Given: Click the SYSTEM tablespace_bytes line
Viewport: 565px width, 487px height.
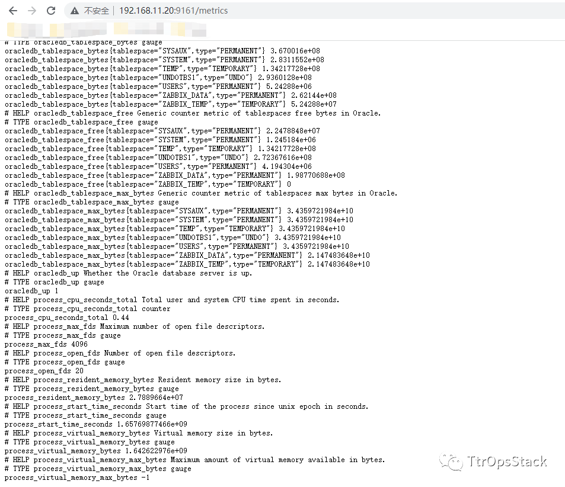Looking at the screenshot, I should pyautogui.click(x=164, y=60).
